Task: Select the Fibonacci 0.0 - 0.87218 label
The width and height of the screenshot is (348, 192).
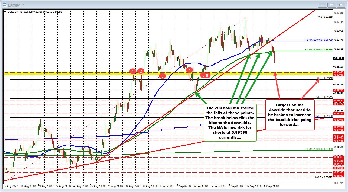Action: point(325,17)
